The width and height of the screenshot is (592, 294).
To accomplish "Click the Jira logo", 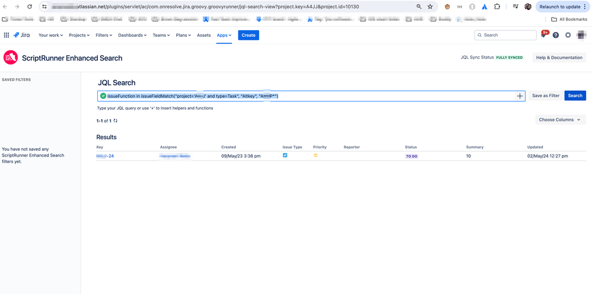I will (x=22, y=35).
